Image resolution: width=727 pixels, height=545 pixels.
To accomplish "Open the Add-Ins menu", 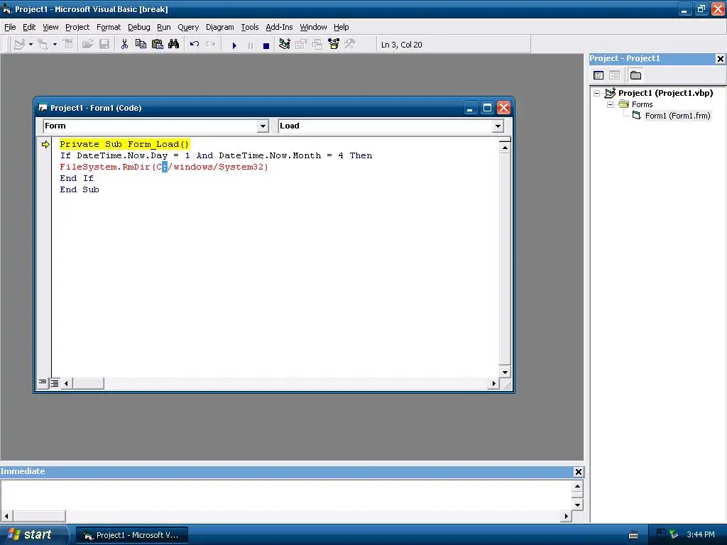I will (x=279, y=27).
